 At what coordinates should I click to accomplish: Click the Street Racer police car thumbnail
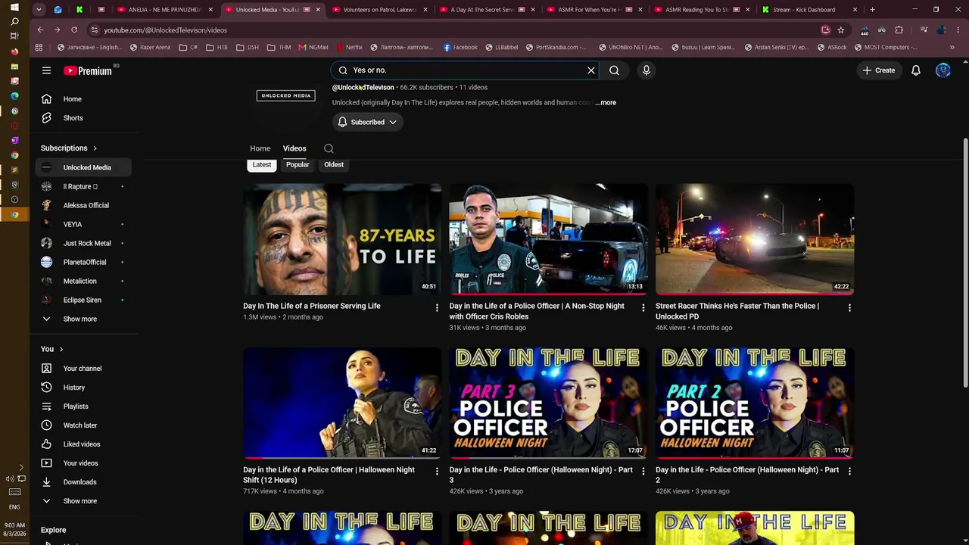coord(755,239)
